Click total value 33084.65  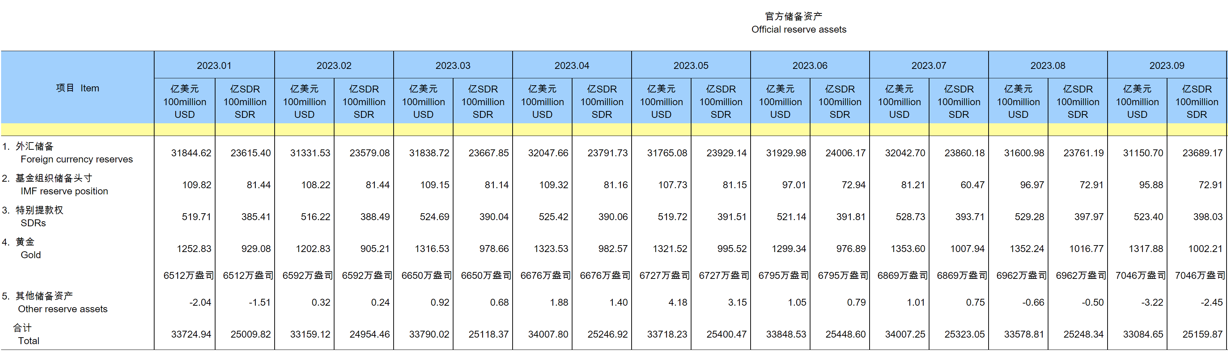[1143, 334]
